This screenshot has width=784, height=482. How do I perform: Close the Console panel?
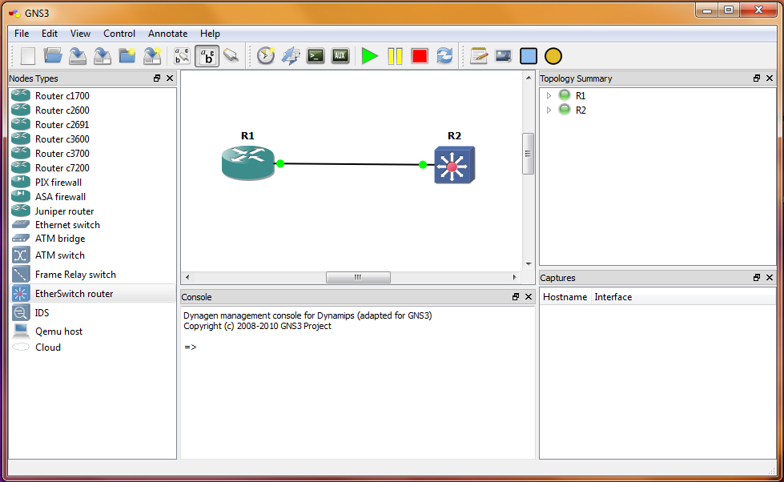529,296
